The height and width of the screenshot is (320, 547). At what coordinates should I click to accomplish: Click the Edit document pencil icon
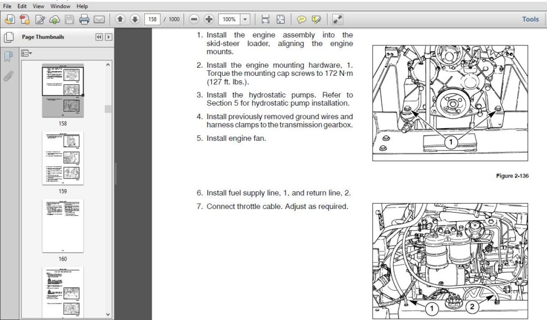point(40,20)
